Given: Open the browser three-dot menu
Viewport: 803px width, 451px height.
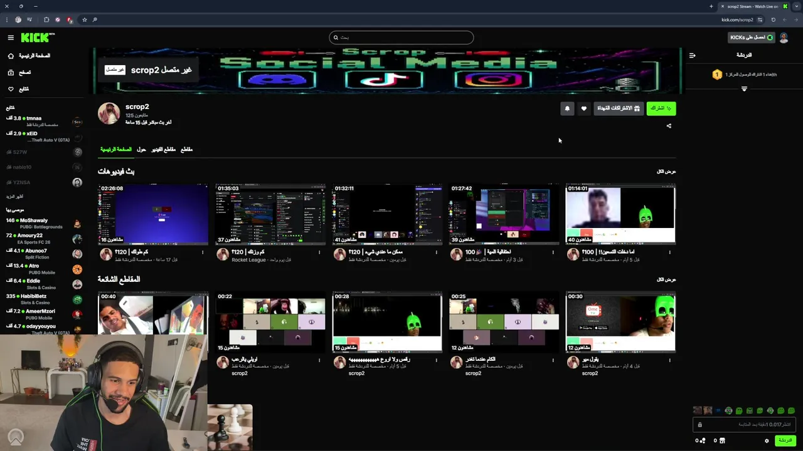Looking at the screenshot, I should (7, 19).
